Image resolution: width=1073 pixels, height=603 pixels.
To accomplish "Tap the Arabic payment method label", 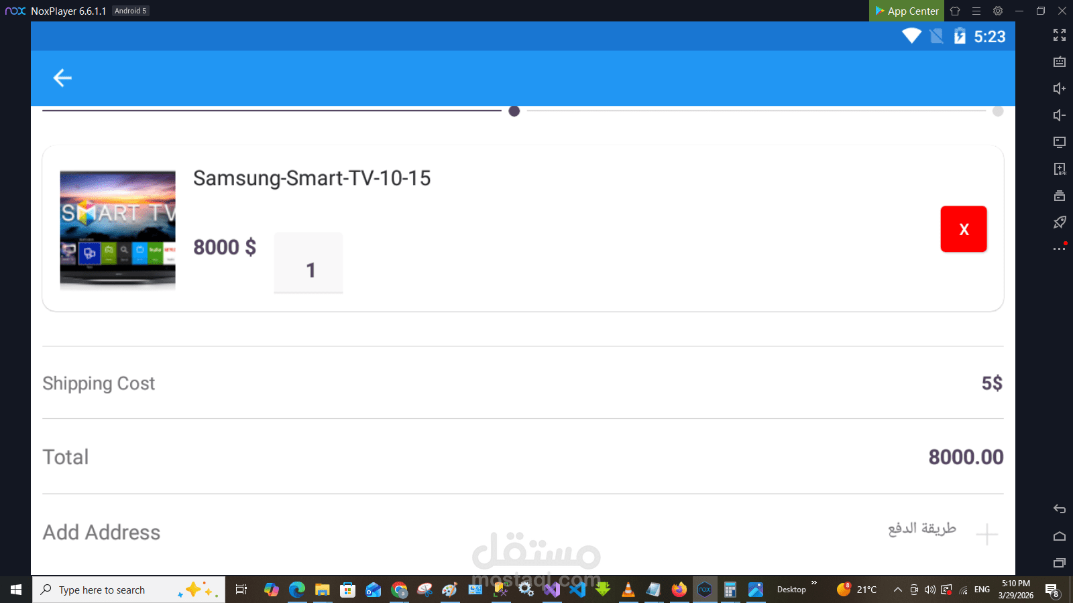I will click(x=922, y=529).
